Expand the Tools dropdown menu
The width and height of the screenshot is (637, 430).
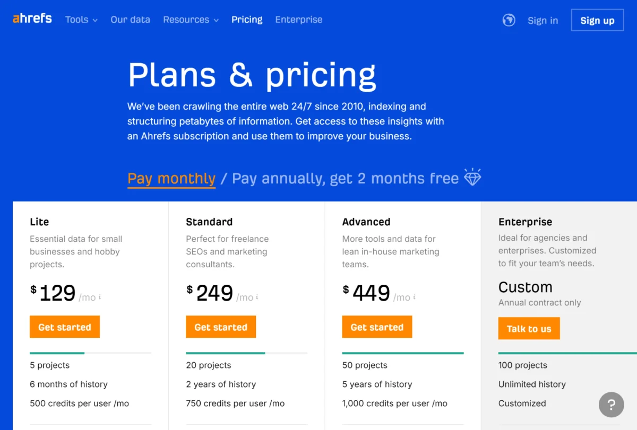tap(81, 20)
